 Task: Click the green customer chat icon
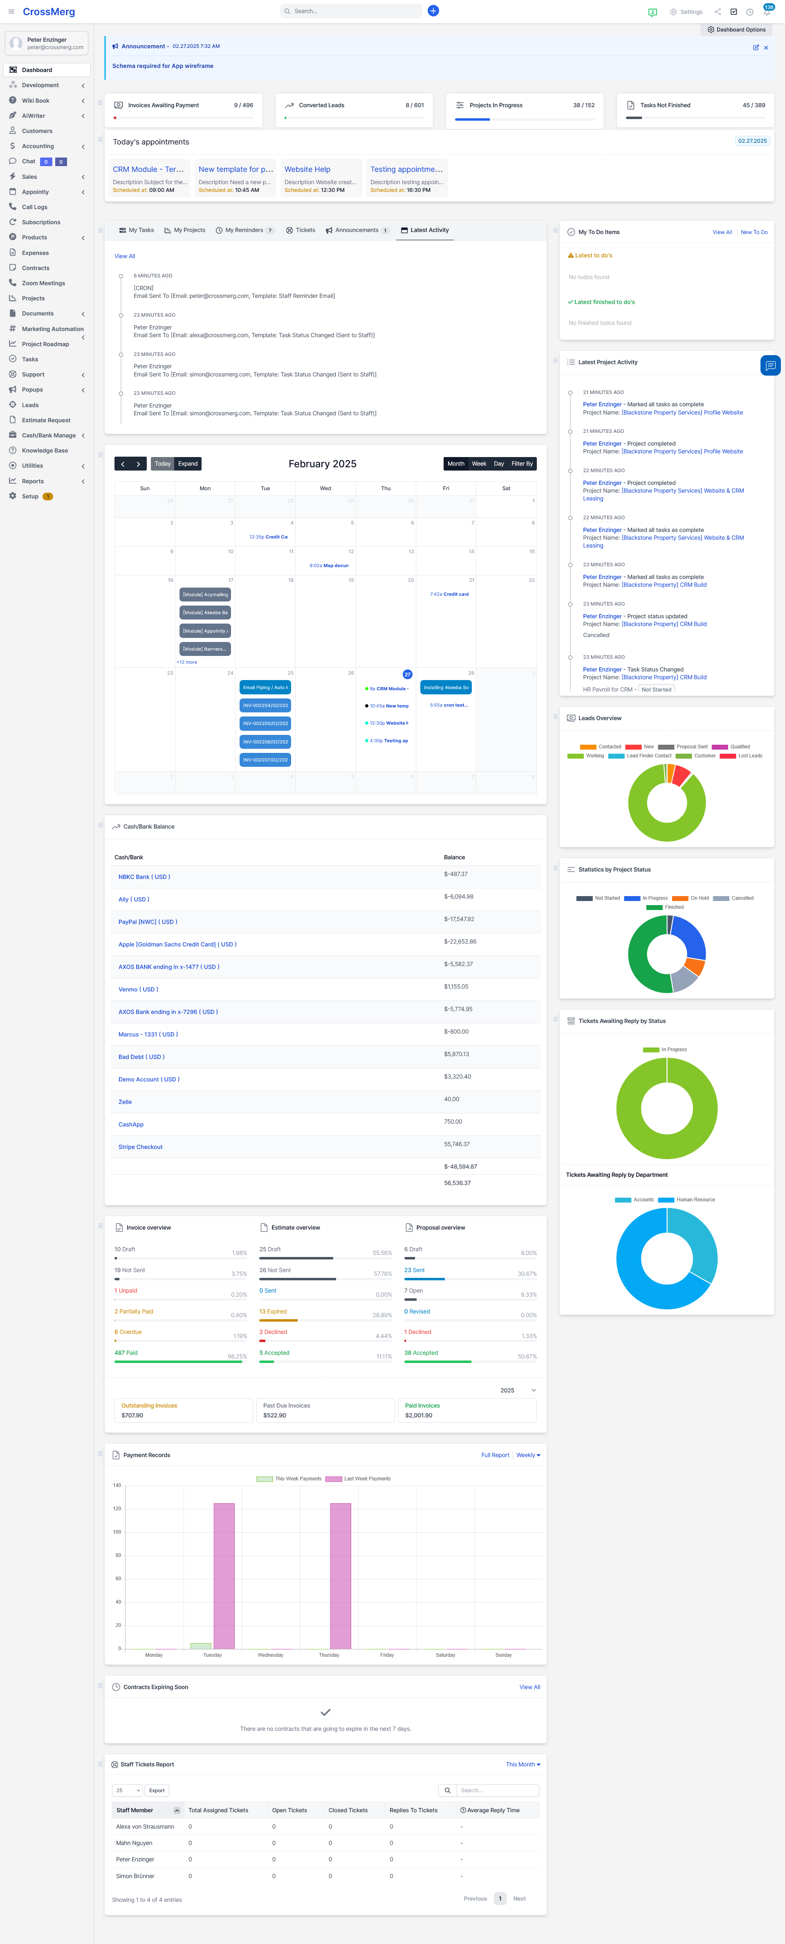click(652, 12)
